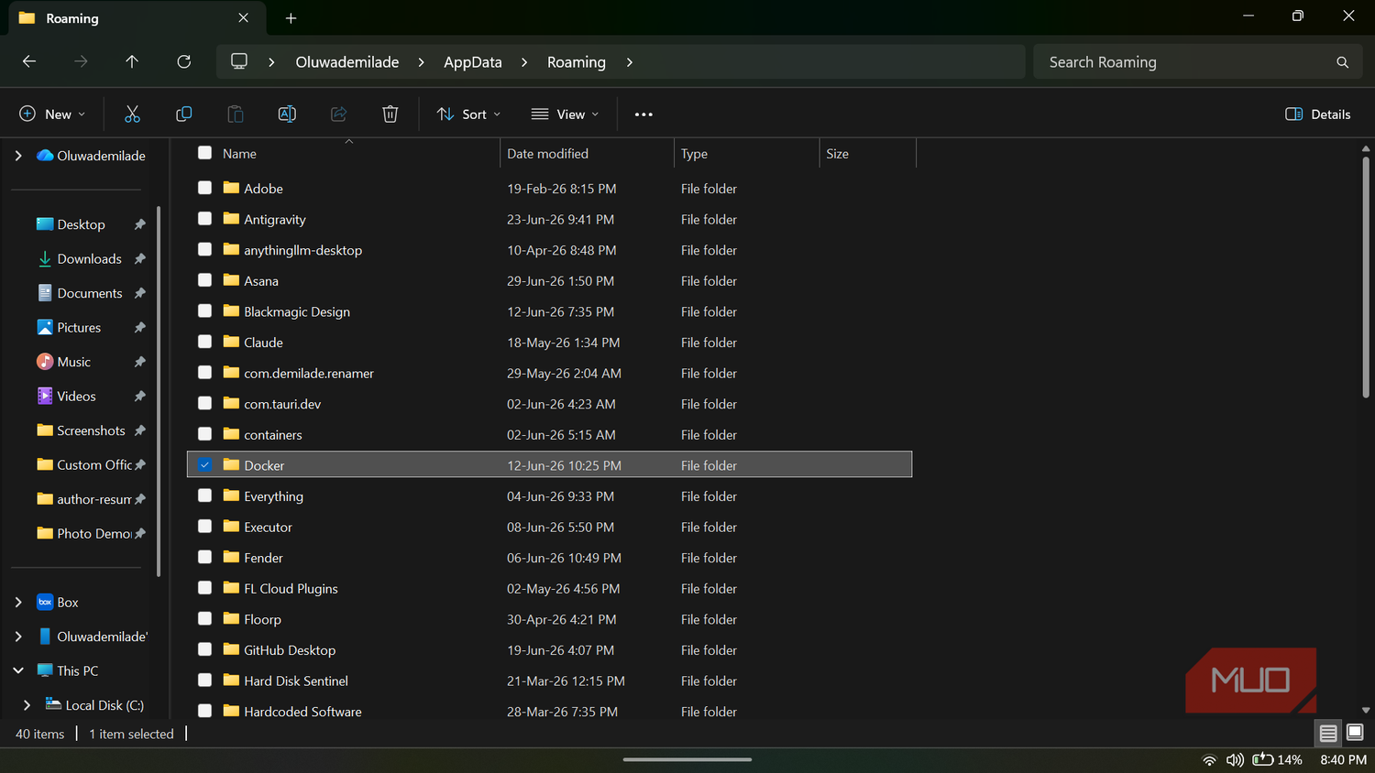Viewport: 1375px width, 773px height.
Task: Refresh the Roaming folder view
Action: (183, 61)
